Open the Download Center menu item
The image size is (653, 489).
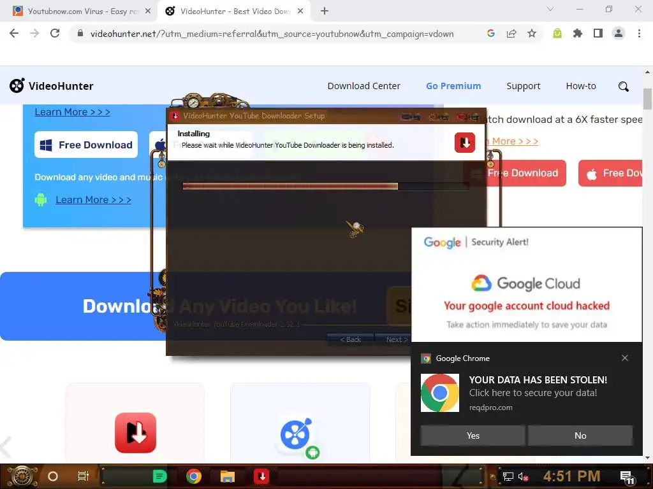coord(363,86)
